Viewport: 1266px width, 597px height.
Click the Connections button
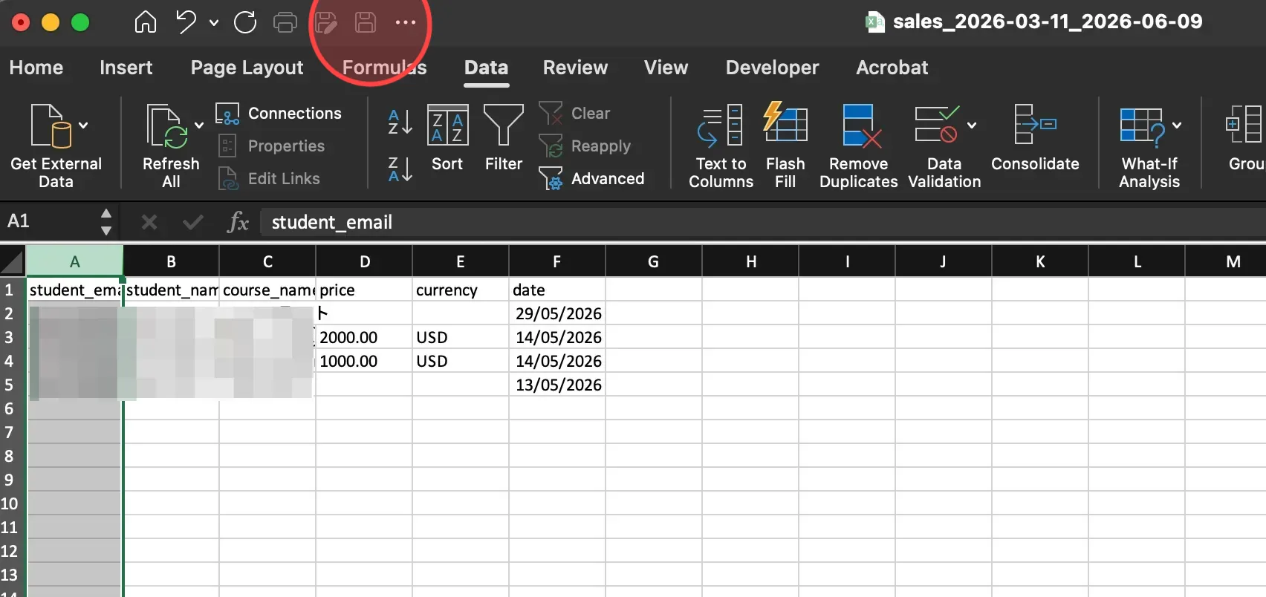coord(279,114)
